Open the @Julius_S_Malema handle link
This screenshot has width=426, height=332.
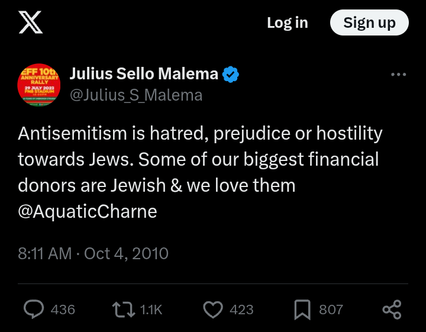(x=136, y=95)
